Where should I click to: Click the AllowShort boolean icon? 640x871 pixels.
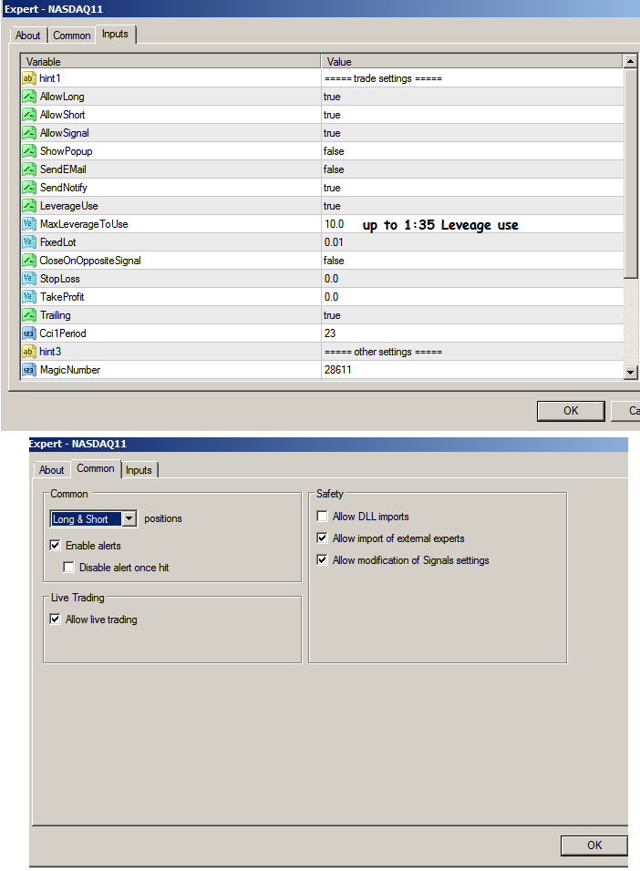[29, 115]
